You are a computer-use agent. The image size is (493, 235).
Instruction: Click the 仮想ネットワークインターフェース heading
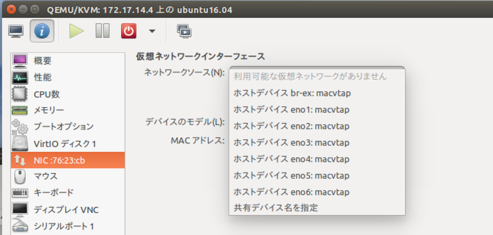pos(200,57)
